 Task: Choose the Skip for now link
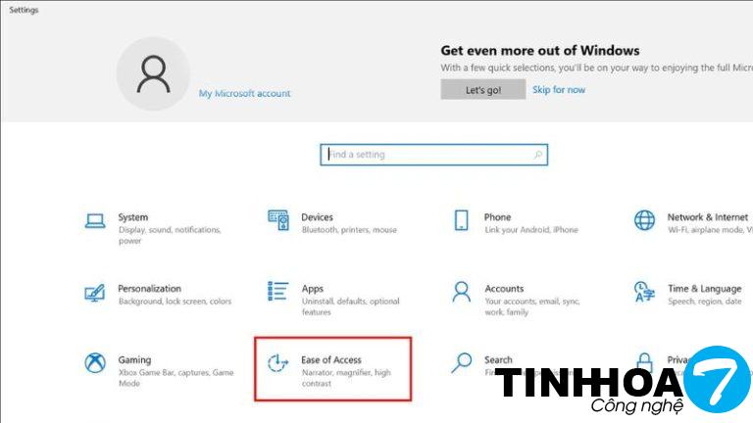click(559, 90)
